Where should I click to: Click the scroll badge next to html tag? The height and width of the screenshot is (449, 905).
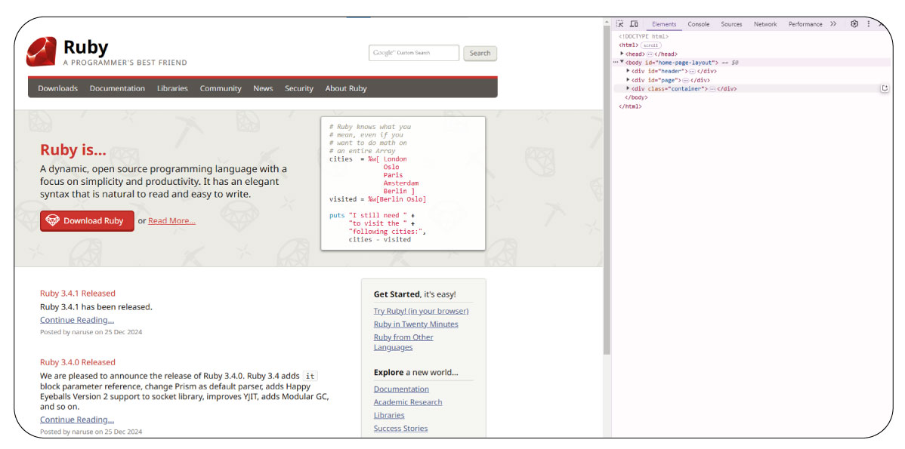[650, 45]
